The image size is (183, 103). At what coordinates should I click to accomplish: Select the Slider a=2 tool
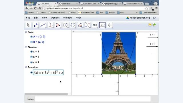[x=102, y=25]
